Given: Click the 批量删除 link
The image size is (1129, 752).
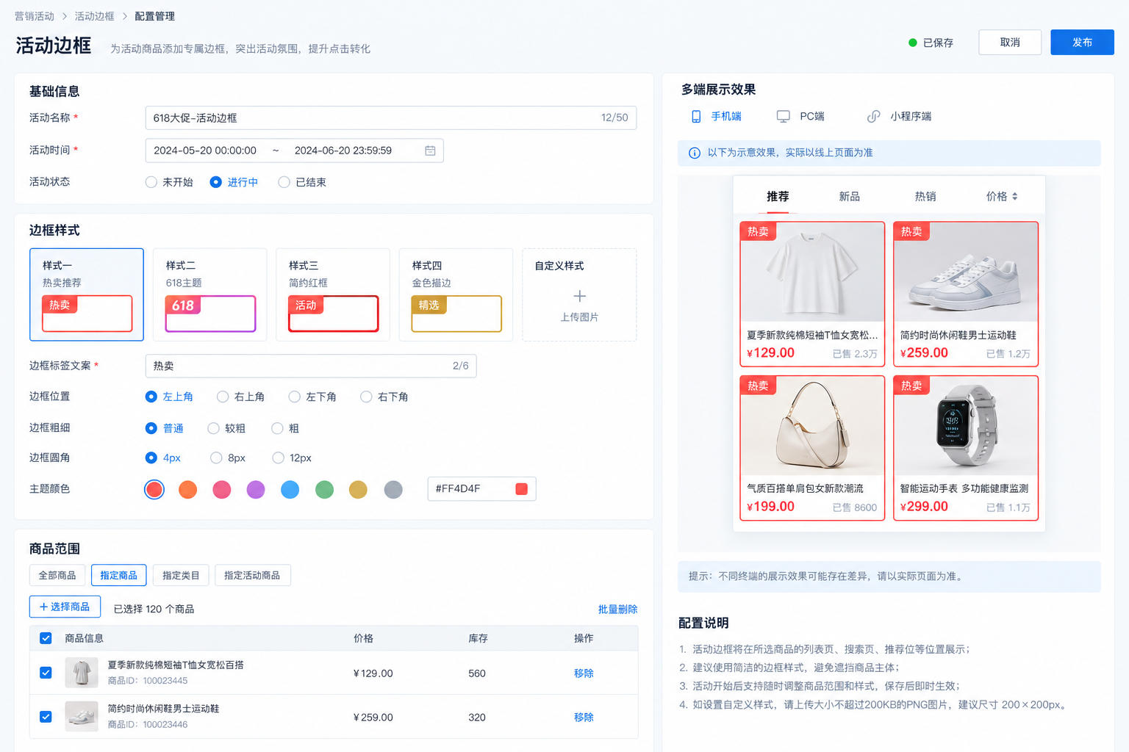Looking at the screenshot, I should pyautogui.click(x=617, y=610).
